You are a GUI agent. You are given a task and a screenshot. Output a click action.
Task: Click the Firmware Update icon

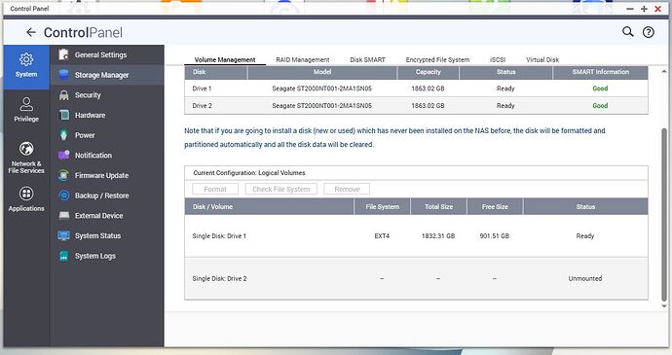click(x=64, y=175)
